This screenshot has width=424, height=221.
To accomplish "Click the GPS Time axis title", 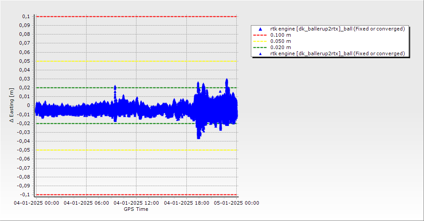I will 136,209.
